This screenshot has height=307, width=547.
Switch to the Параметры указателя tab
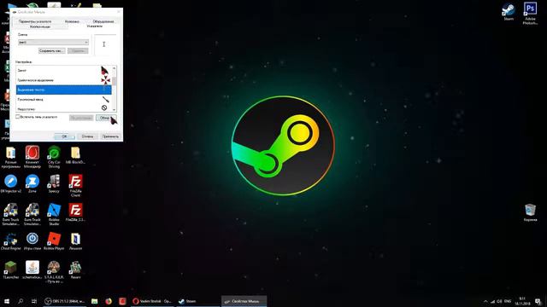35,21
